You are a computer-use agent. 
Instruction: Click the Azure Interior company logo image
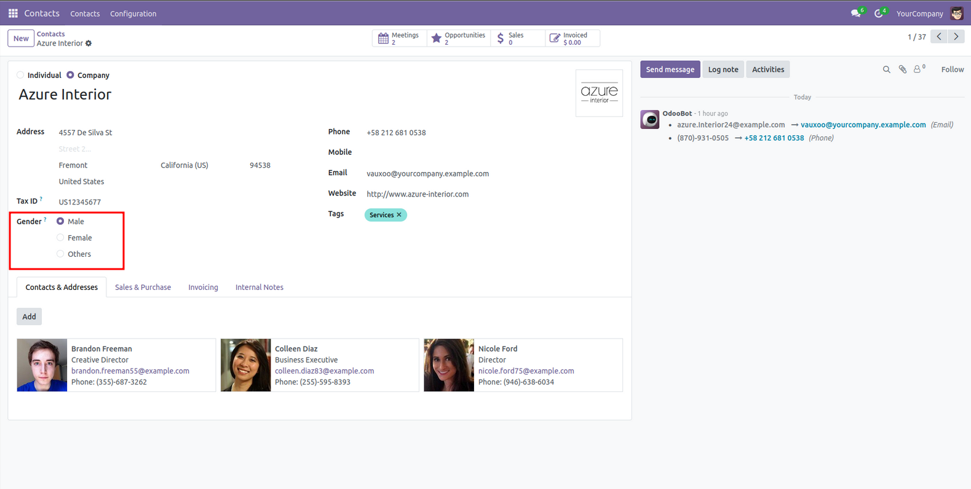pos(599,93)
